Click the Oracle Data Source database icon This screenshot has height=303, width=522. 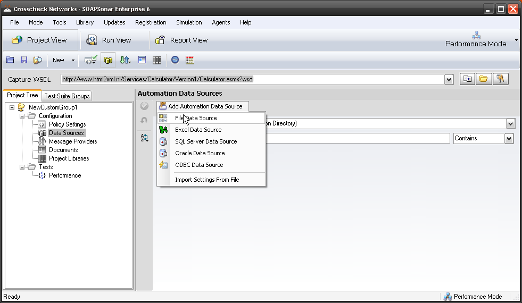click(163, 153)
